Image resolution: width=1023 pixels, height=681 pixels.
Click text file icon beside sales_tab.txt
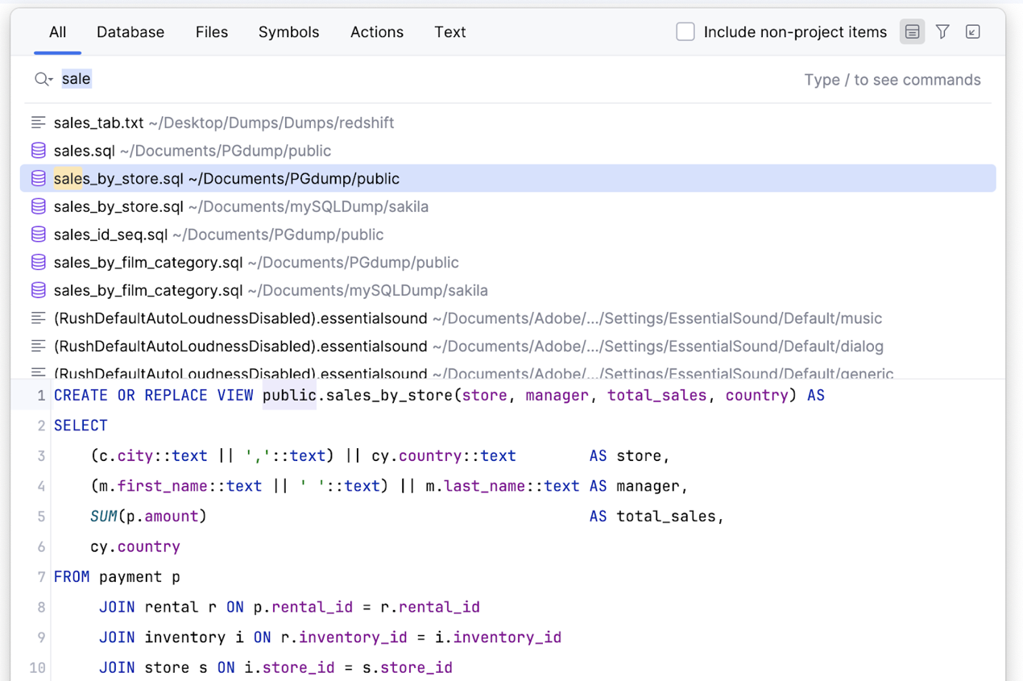[39, 122]
